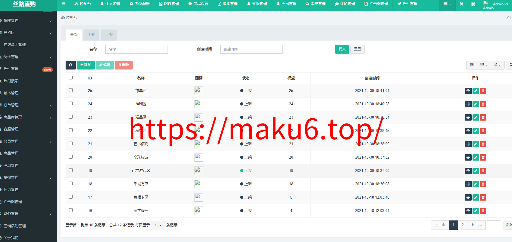Click the delete trash icon for row 19
Screen dimensions: 512x242
[483, 171]
